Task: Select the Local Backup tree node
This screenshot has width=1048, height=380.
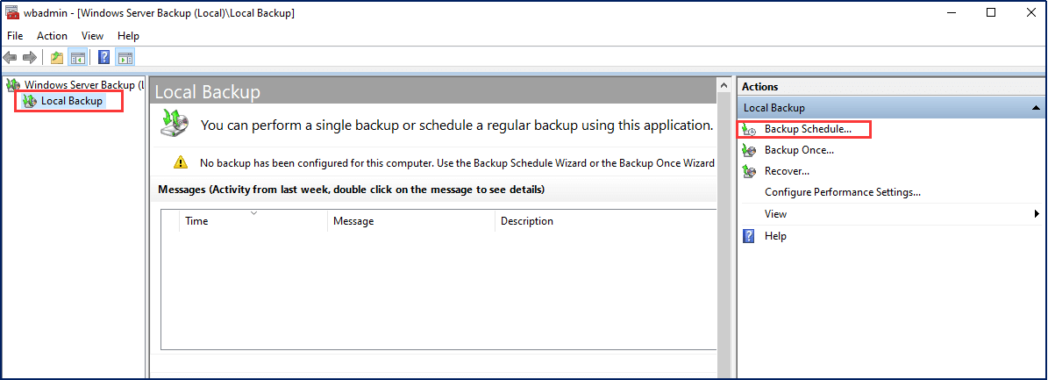Action: [x=71, y=101]
